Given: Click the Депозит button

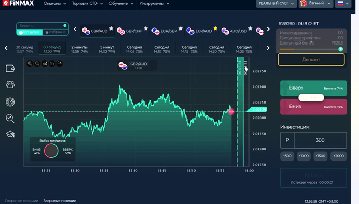Looking at the screenshot, I should pyautogui.click(x=311, y=60).
